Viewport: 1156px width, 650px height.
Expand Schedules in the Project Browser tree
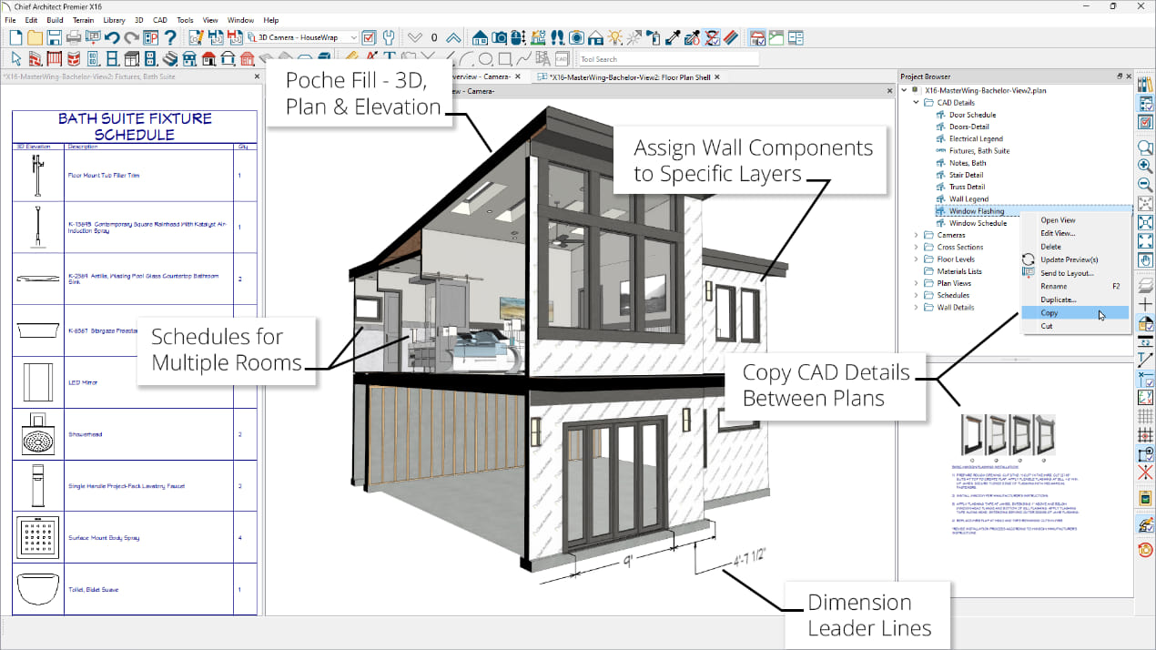916,295
